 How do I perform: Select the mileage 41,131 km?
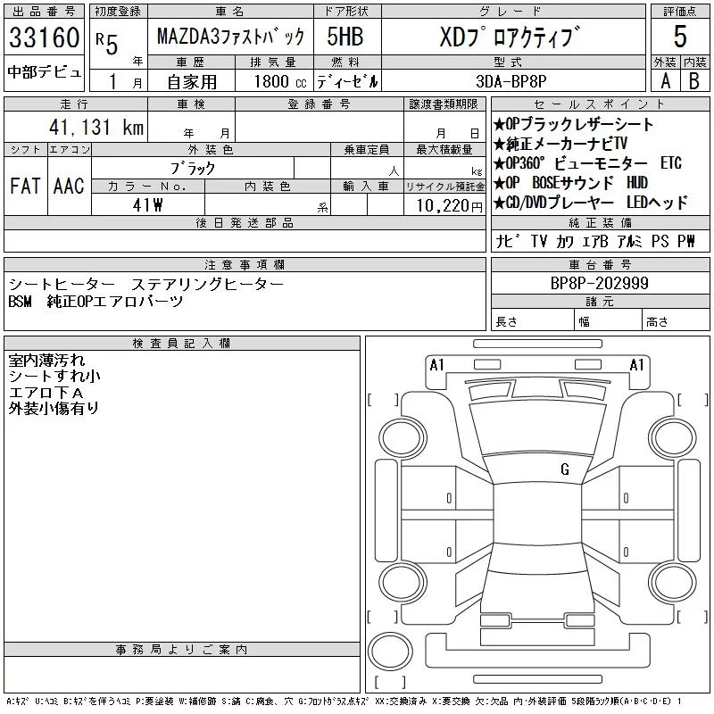click(96, 127)
